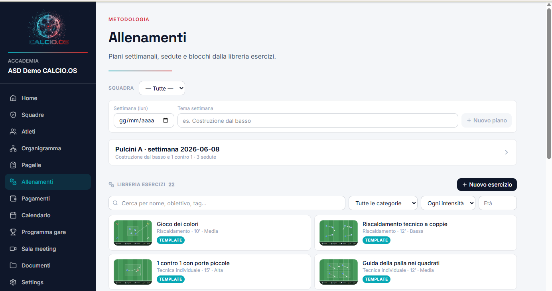Go to Pagamenti
The image size is (552, 291).
pyautogui.click(x=48, y=199)
